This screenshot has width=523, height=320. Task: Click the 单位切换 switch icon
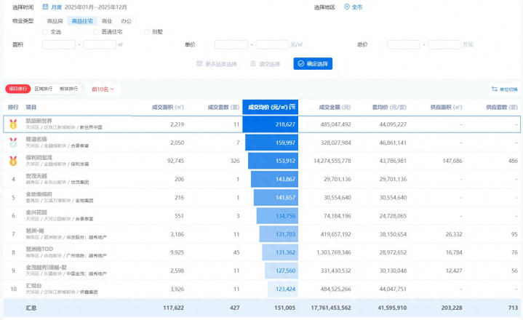pyautogui.click(x=495, y=89)
